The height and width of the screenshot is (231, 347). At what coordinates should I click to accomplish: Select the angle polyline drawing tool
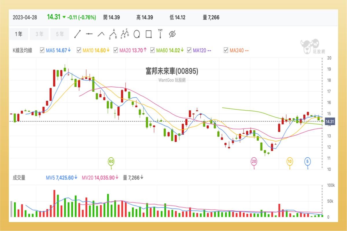tap(101, 34)
